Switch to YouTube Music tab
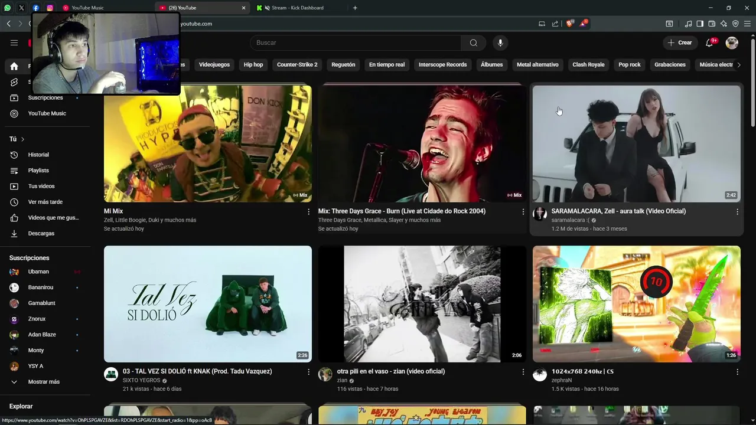This screenshot has width=756, height=425. [x=105, y=8]
